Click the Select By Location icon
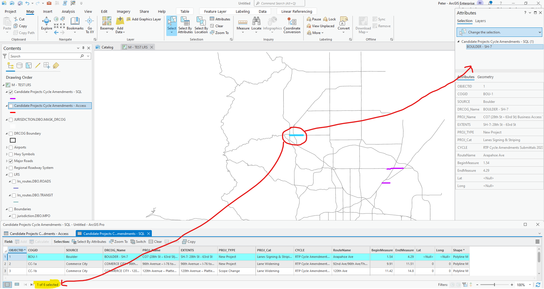 tap(201, 22)
